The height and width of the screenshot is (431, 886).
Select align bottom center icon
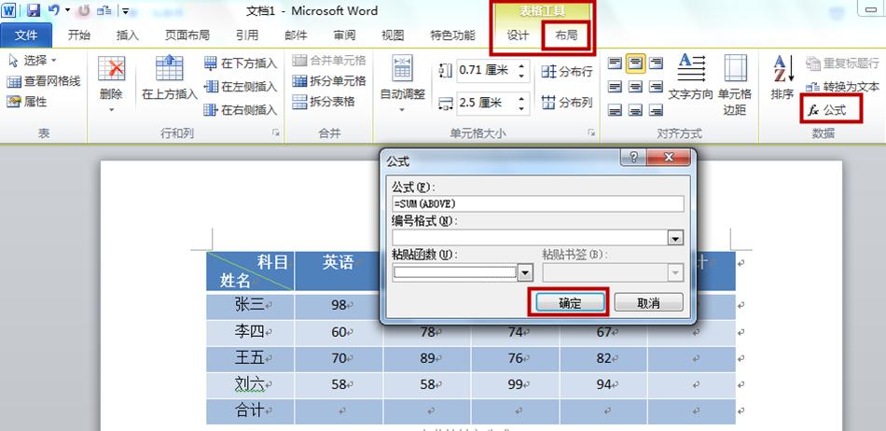pyautogui.click(x=636, y=109)
